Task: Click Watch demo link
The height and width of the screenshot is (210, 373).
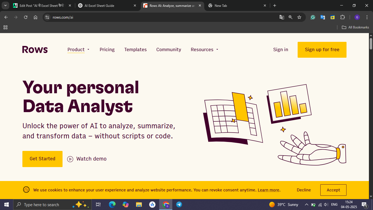Action: point(91,159)
